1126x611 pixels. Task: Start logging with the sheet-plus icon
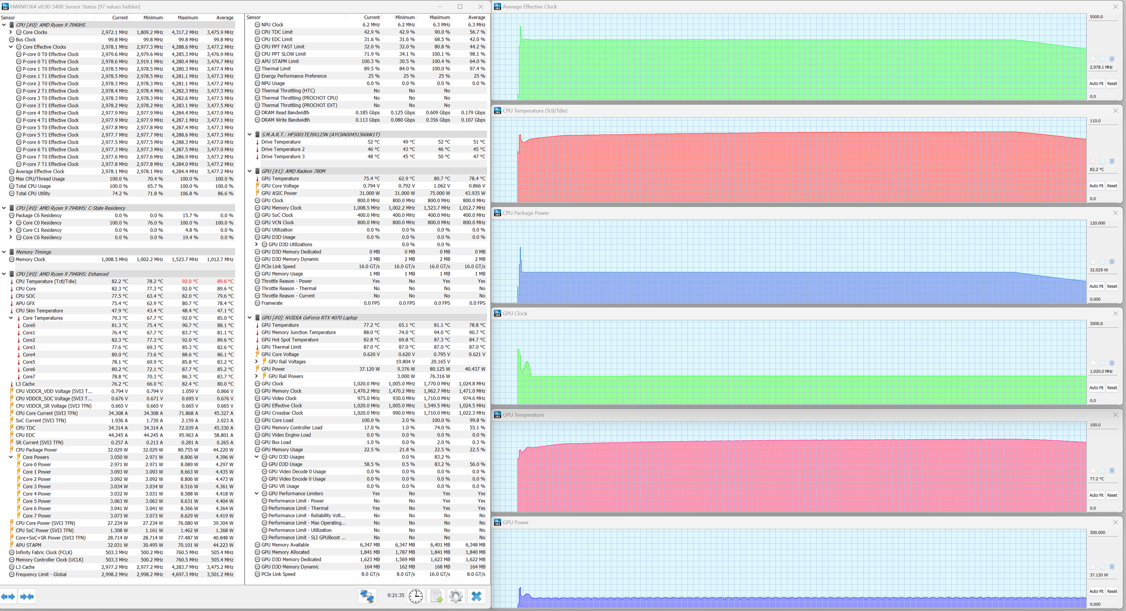[436, 596]
